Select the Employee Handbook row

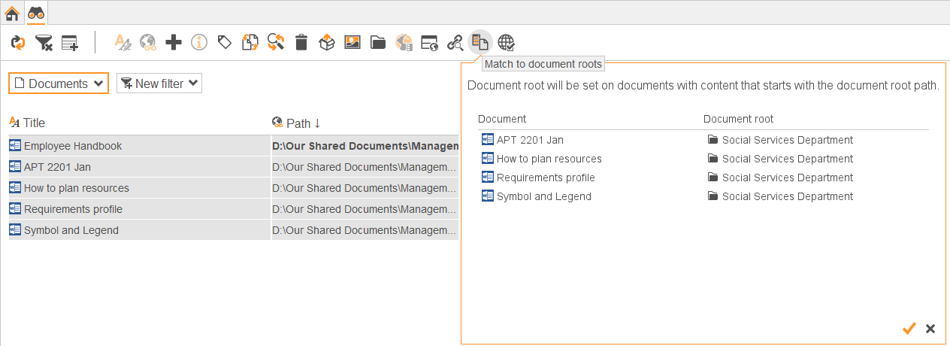click(x=233, y=146)
